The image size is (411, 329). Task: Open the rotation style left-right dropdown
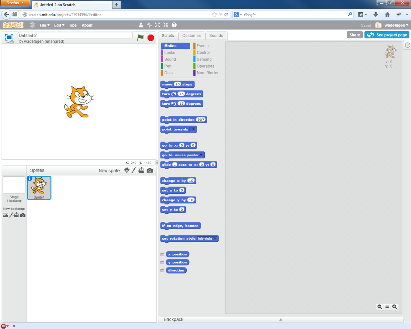(x=215, y=238)
